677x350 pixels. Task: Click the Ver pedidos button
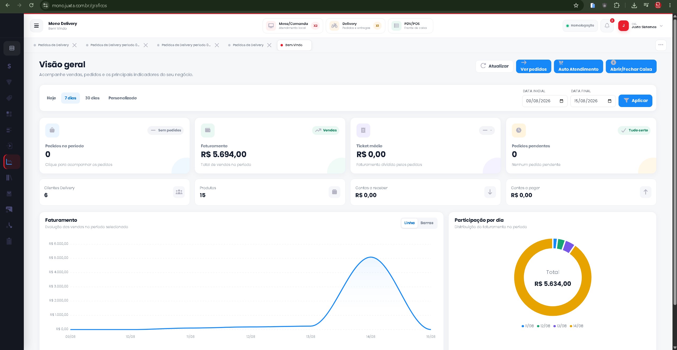[534, 66]
